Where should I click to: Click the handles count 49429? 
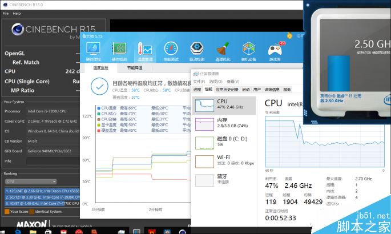[x=313, y=202]
